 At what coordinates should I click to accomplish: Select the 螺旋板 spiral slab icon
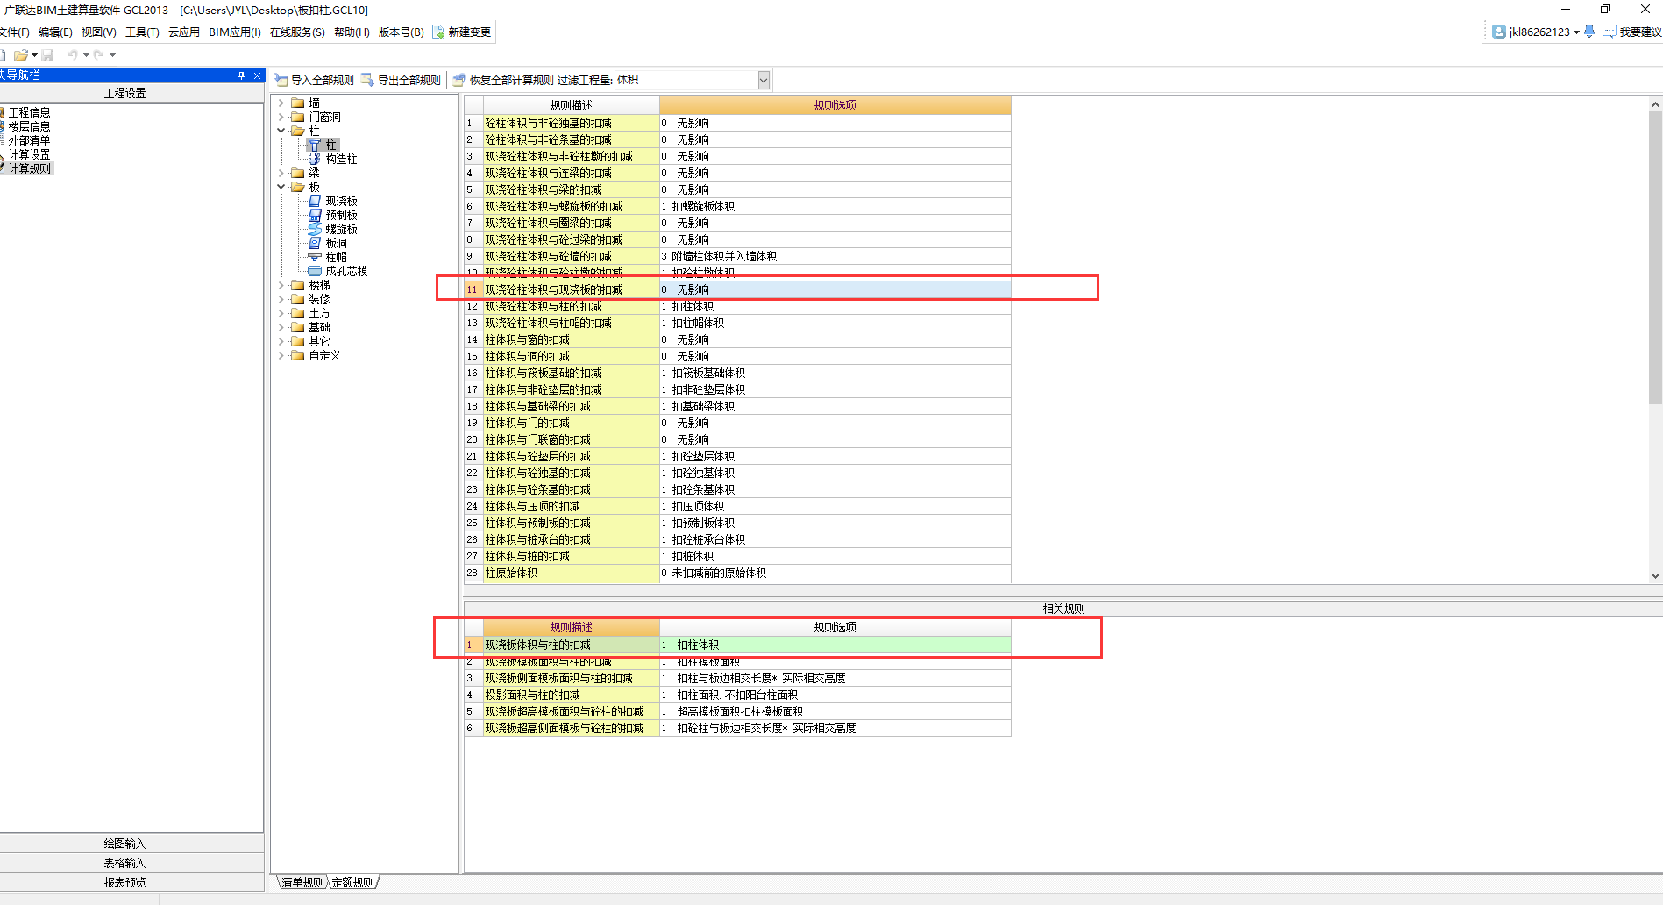314,229
